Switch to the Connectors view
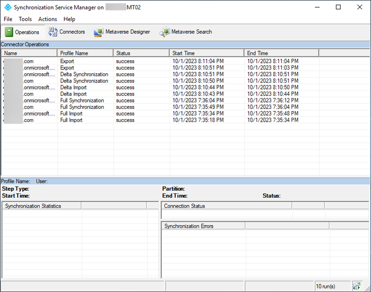The width and height of the screenshot is (371, 292). [67, 32]
